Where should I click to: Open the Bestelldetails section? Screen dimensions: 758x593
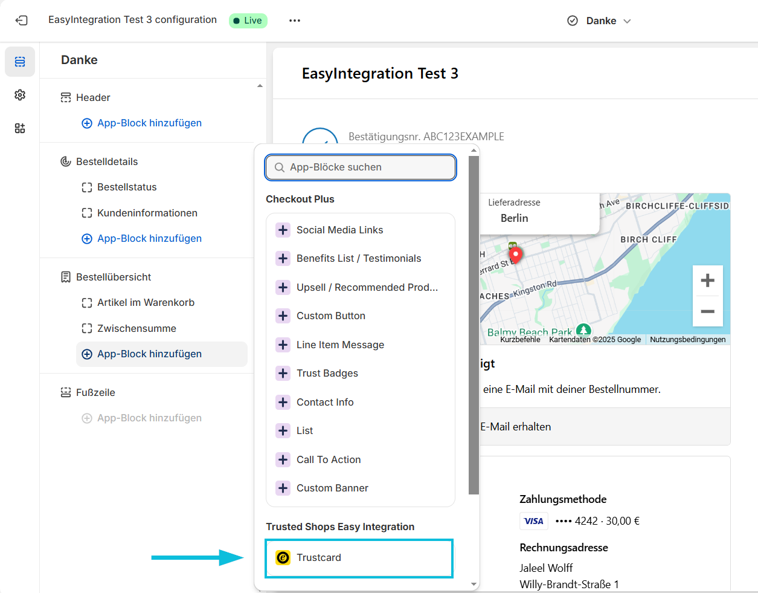point(107,161)
